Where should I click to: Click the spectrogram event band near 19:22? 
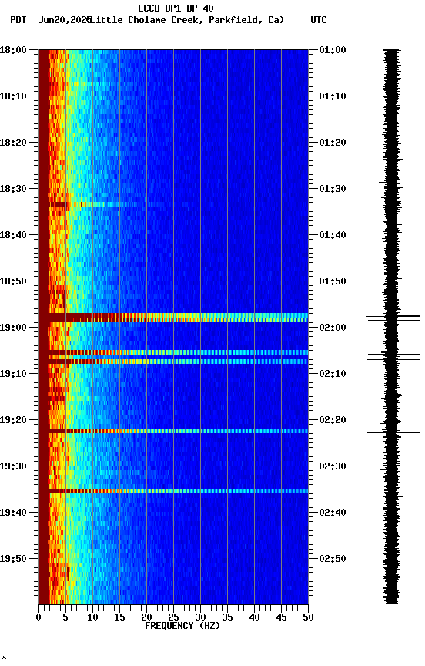[173, 431]
